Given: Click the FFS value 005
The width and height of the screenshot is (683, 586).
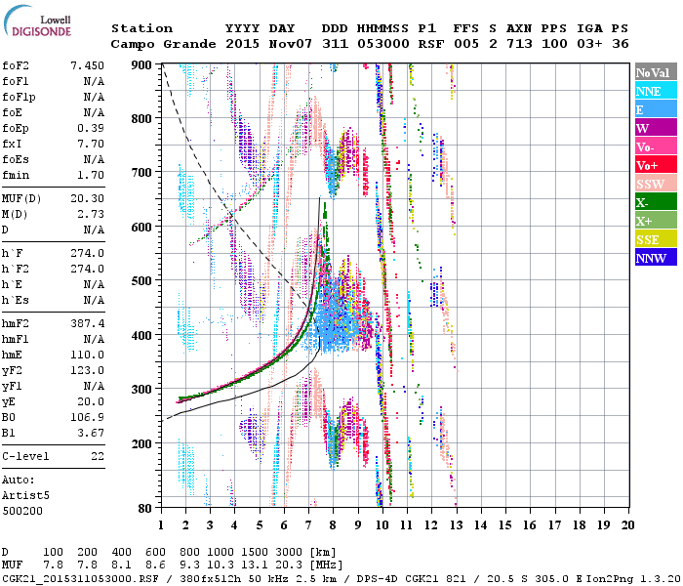Looking at the screenshot, I should coord(466,44).
